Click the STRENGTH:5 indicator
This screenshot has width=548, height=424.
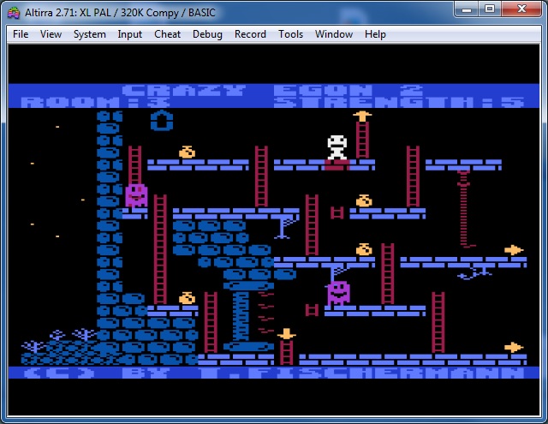pos(399,102)
